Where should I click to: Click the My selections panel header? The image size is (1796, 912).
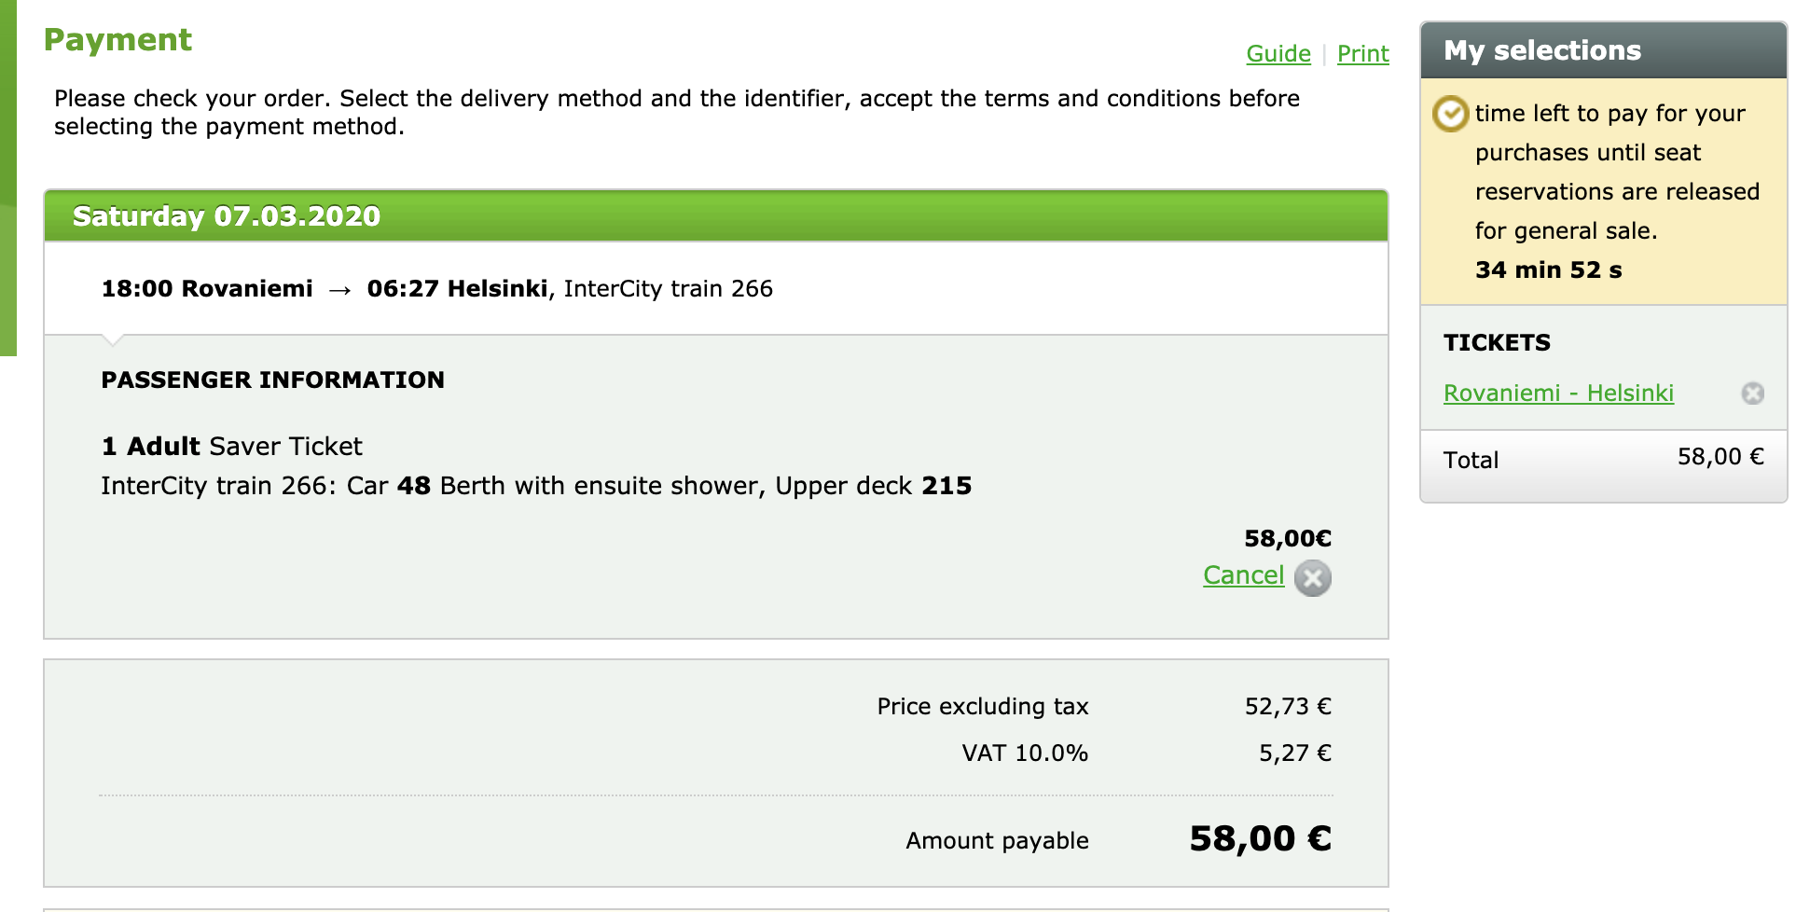(x=1603, y=50)
